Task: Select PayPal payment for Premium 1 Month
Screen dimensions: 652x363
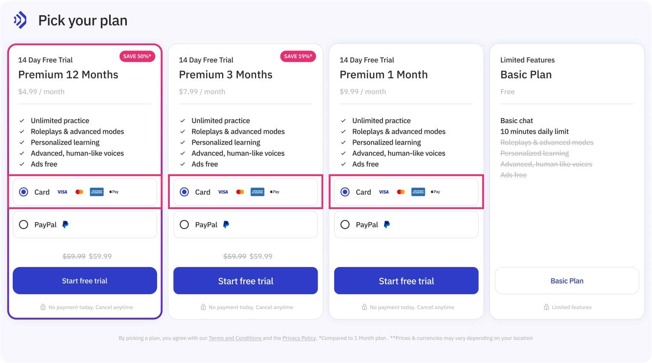Action: (x=345, y=225)
